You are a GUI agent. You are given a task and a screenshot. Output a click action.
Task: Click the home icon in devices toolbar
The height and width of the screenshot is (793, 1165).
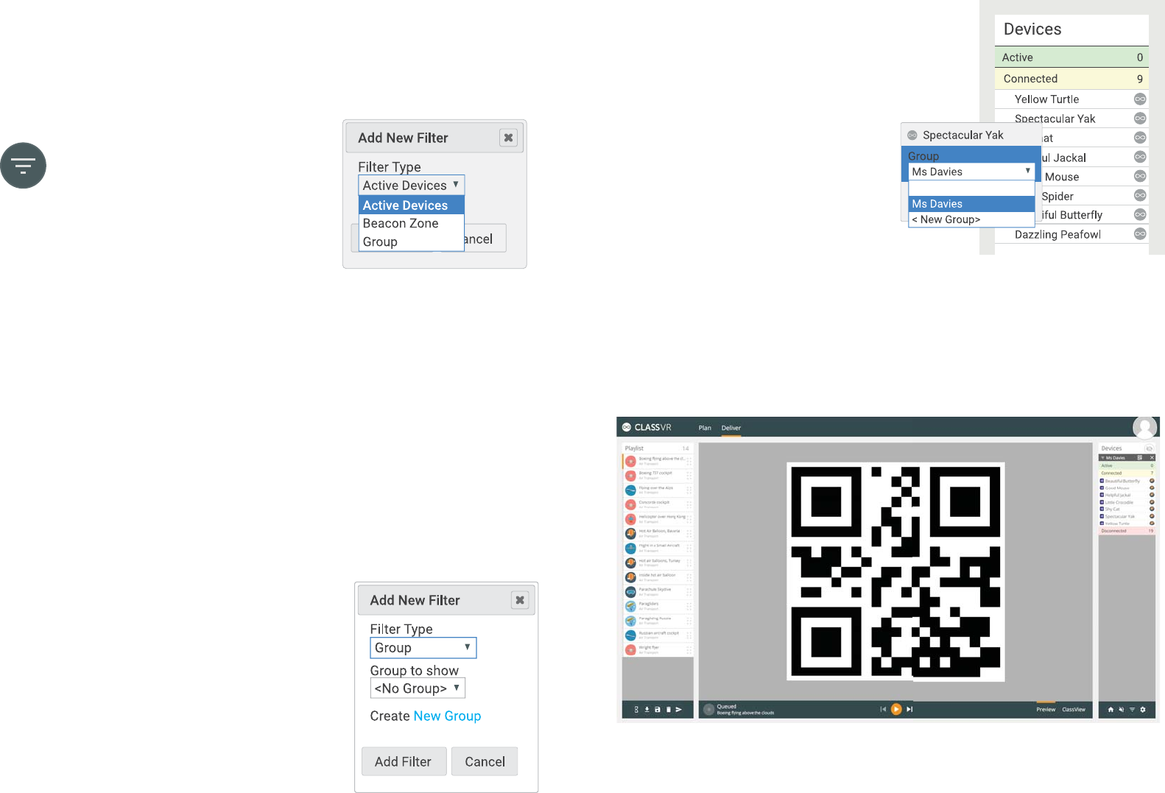1111,710
